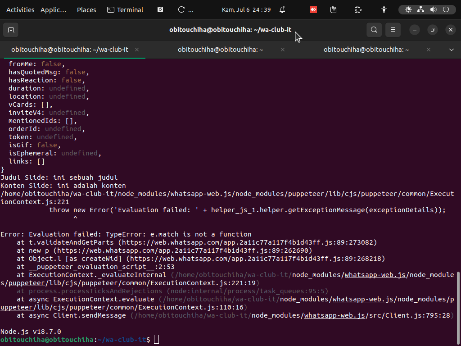This screenshot has height=346, width=461.
Task: Click the screenshot tool icon in the top bar
Action: point(160,9)
